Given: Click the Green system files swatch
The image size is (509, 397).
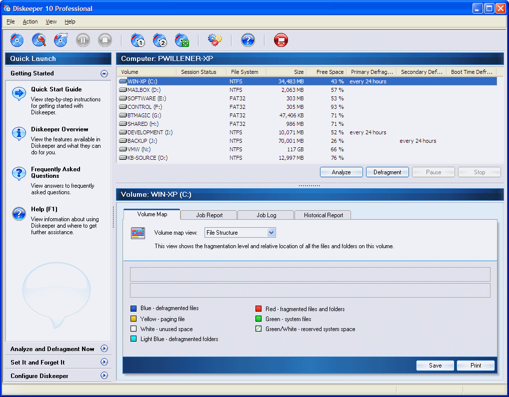Looking at the screenshot, I should [258, 319].
